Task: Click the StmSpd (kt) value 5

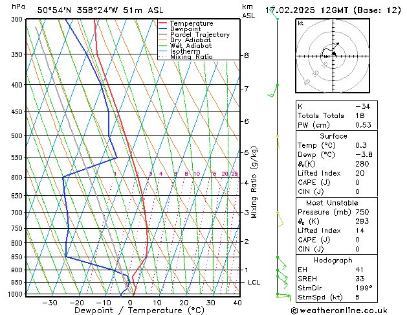Action: pos(358,297)
